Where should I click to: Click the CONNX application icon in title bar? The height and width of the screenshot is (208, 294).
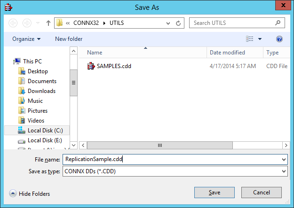(8, 8)
